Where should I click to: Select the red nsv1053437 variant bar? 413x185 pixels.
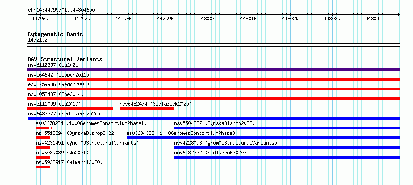(x=213, y=99)
